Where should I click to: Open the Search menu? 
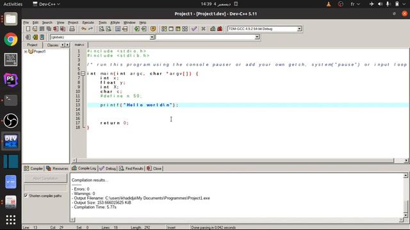(x=47, y=22)
